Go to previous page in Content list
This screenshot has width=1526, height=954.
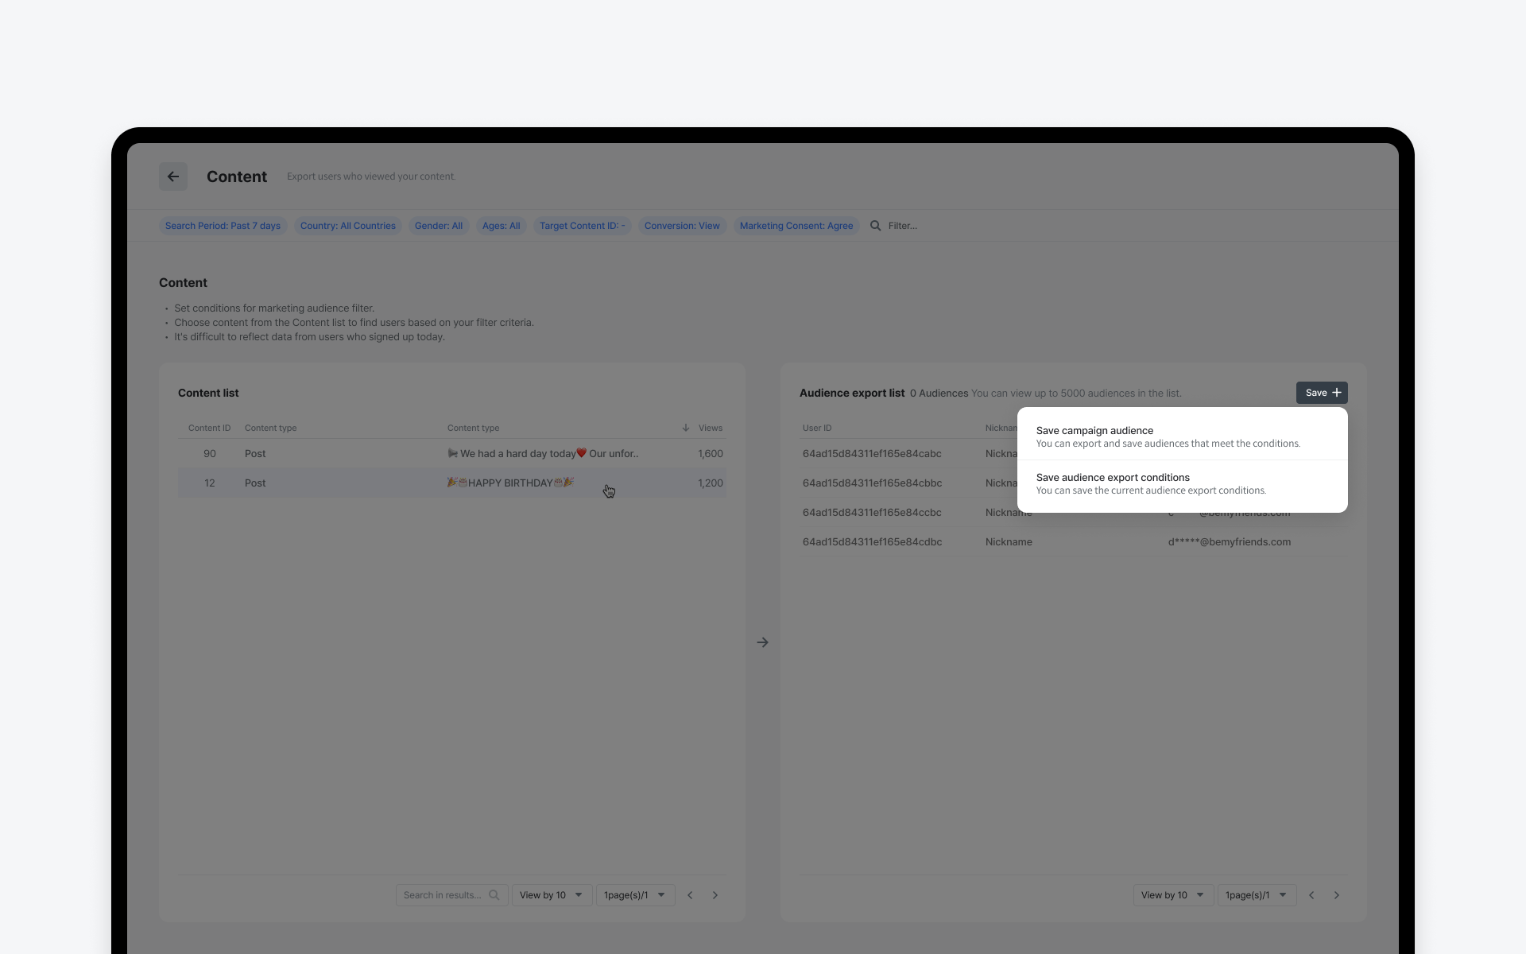pos(690,895)
